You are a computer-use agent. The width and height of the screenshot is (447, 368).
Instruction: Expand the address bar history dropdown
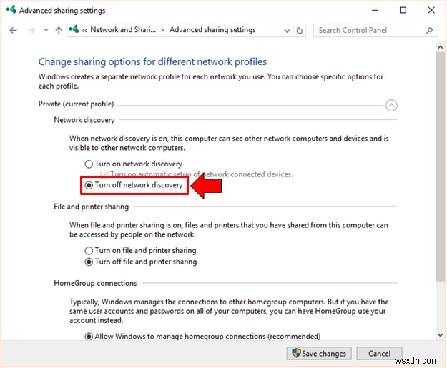coord(287,31)
